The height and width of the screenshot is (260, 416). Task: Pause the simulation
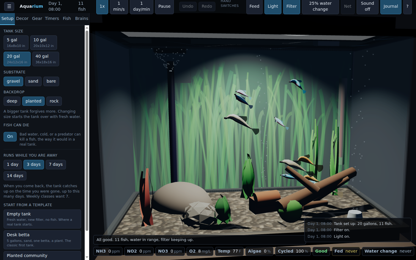[164, 6]
